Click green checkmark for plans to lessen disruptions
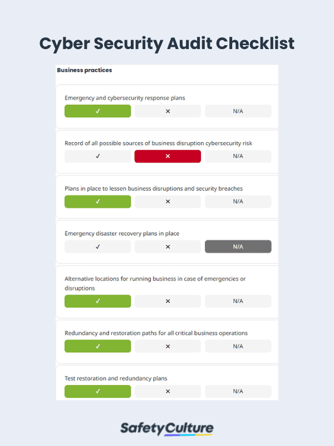 (x=97, y=201)
